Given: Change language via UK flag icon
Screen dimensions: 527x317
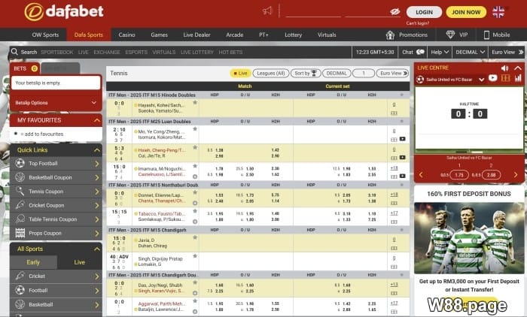Looking at the screenshot, I should tap(498, 12).
